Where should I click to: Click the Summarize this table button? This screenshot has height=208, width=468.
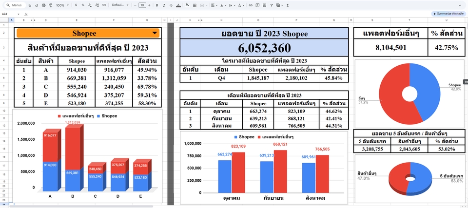448,14
